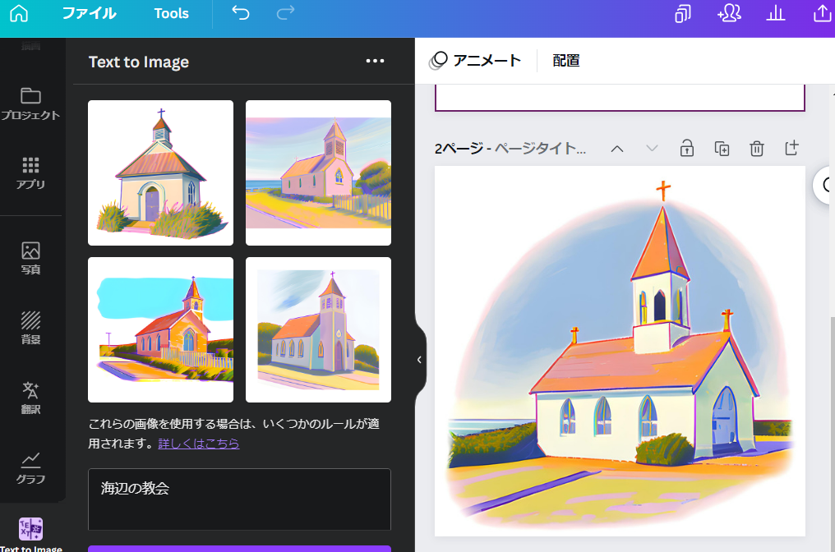Collapse the side panel with arrow handle
This screenshot has height=552, width=835.
(x=420, y=360)
